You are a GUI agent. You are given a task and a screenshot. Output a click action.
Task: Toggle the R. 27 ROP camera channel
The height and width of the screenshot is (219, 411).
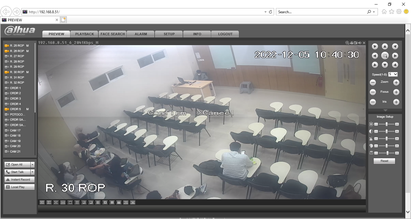point(17,56)
